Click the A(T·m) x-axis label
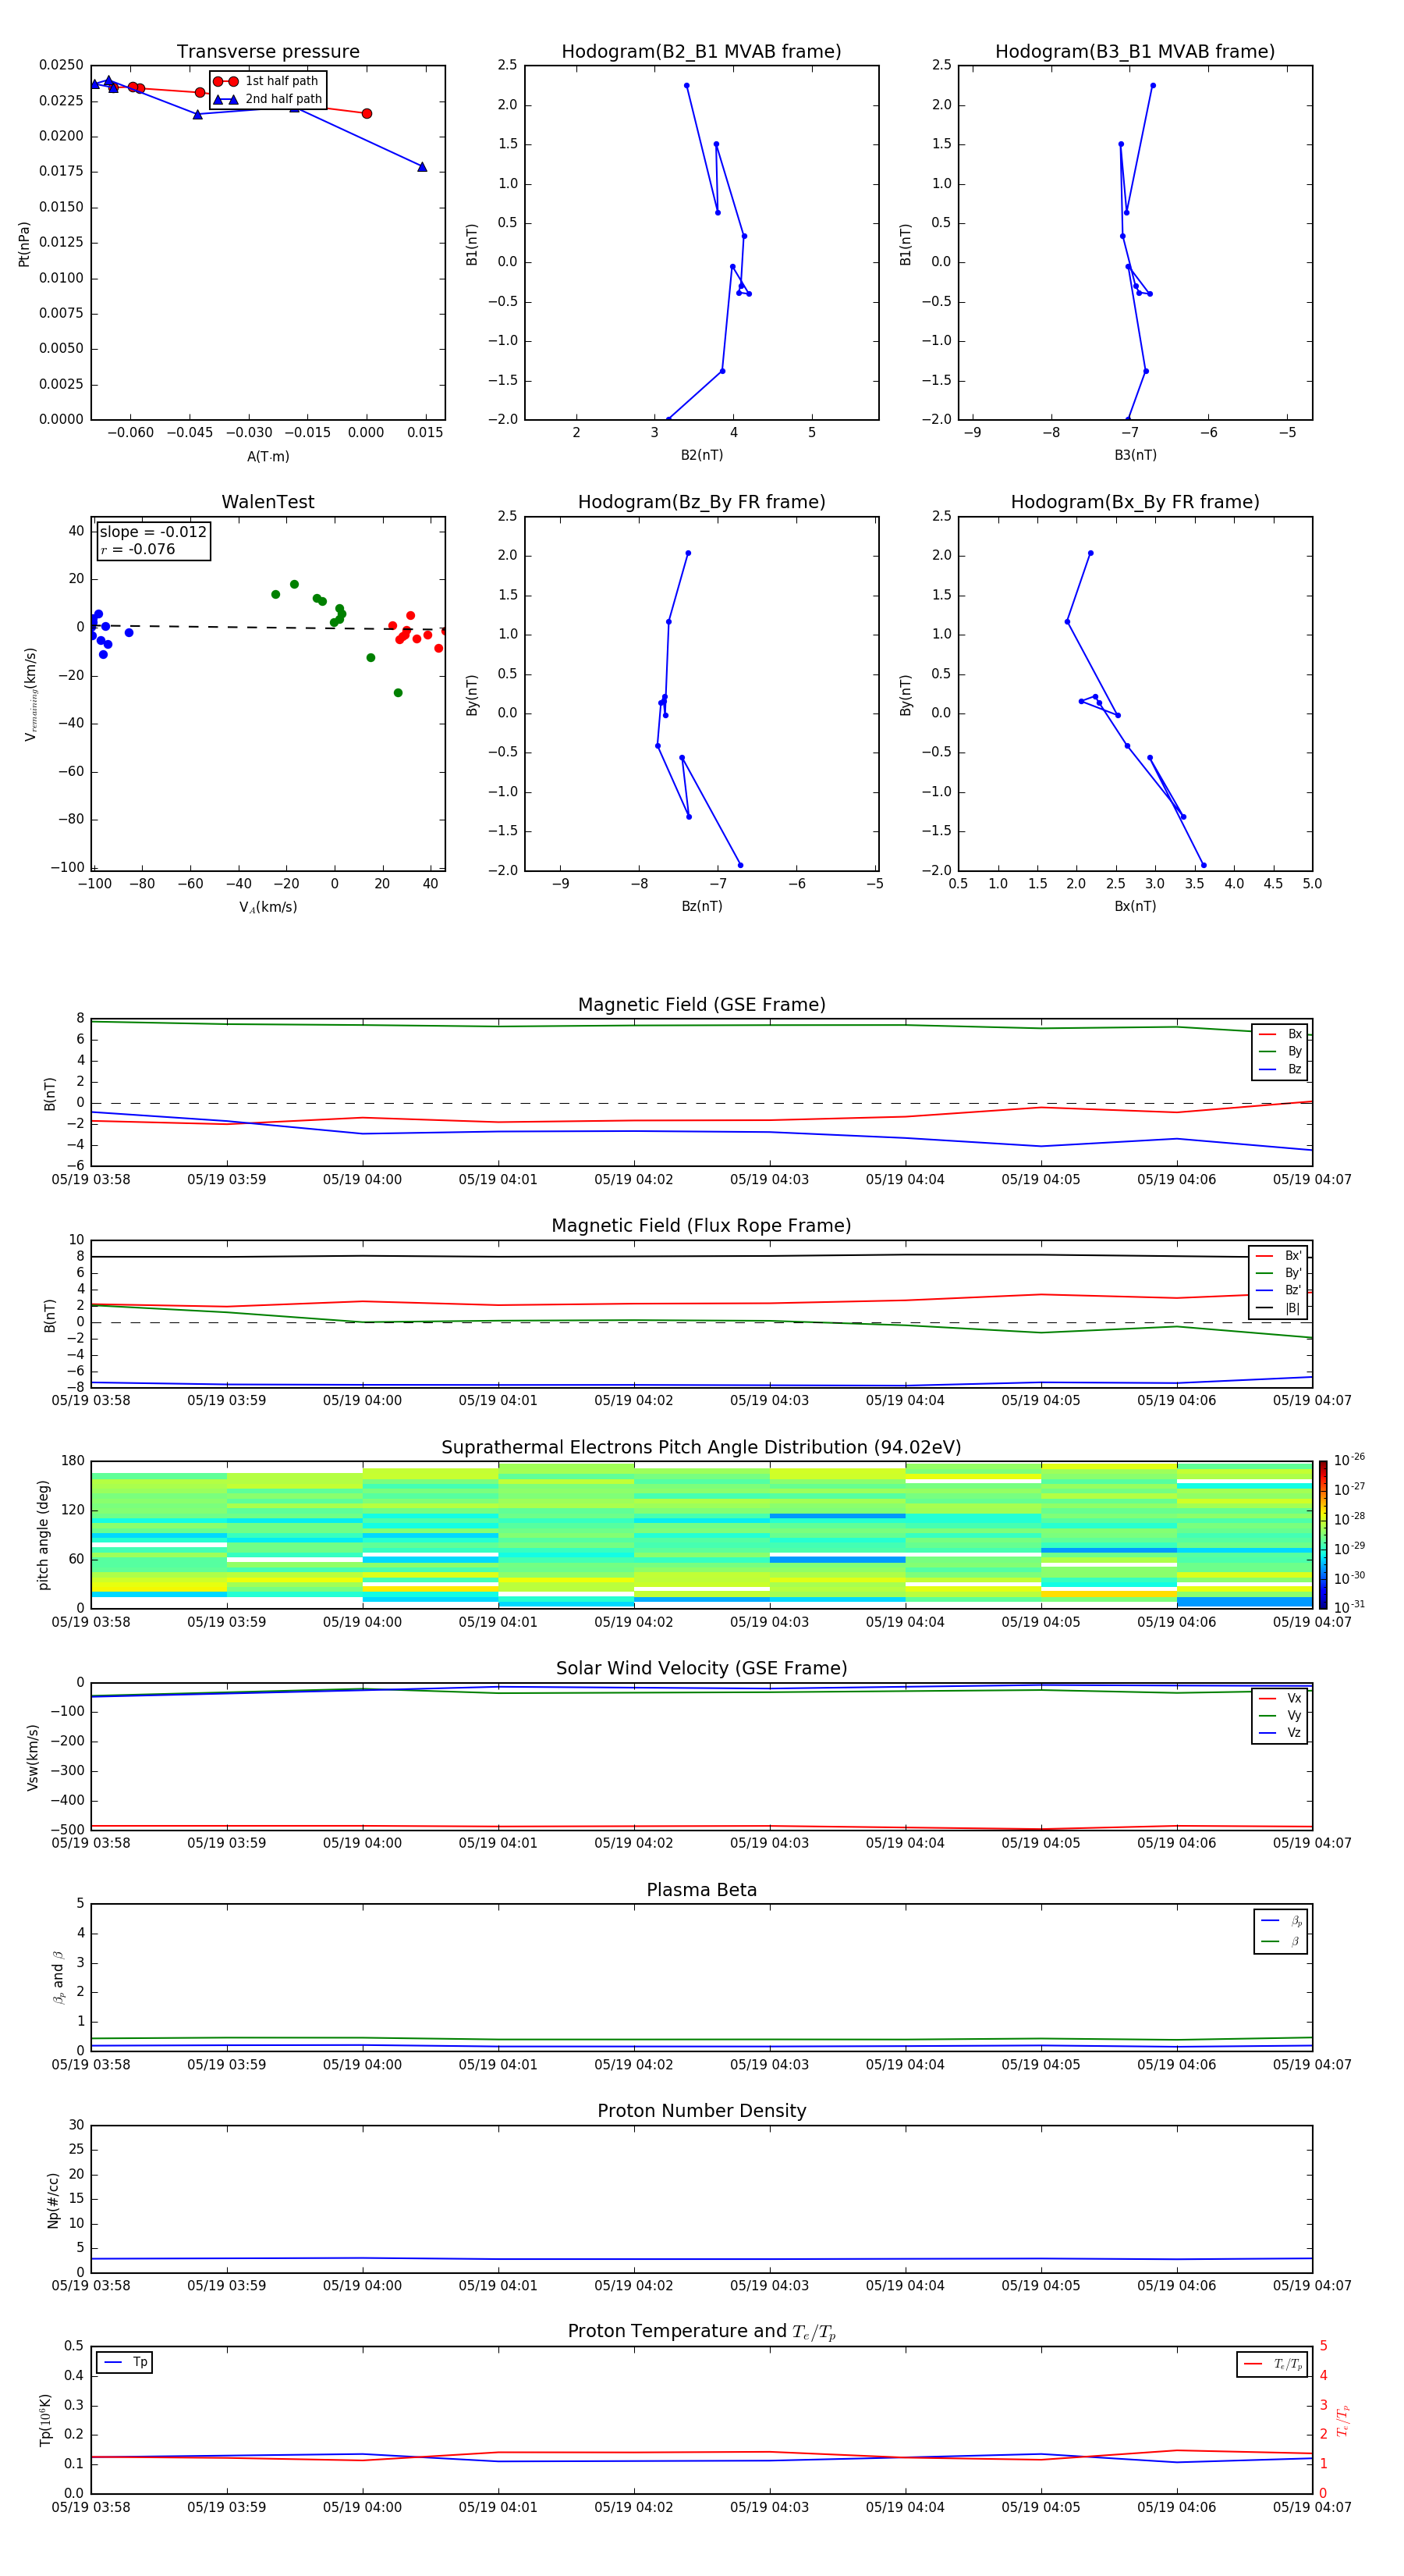 pos(268,456)
